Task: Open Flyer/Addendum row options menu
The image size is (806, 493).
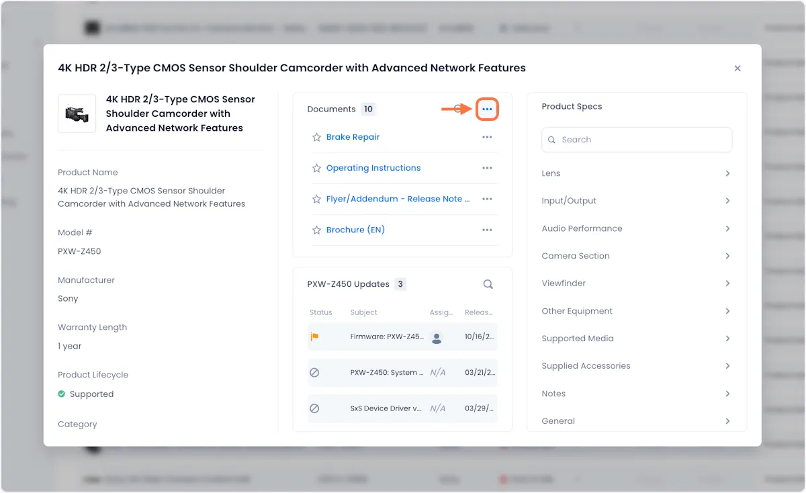Action: (487, 199)
